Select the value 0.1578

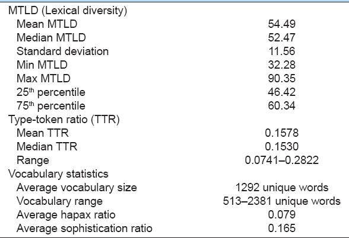pos(281,133)
